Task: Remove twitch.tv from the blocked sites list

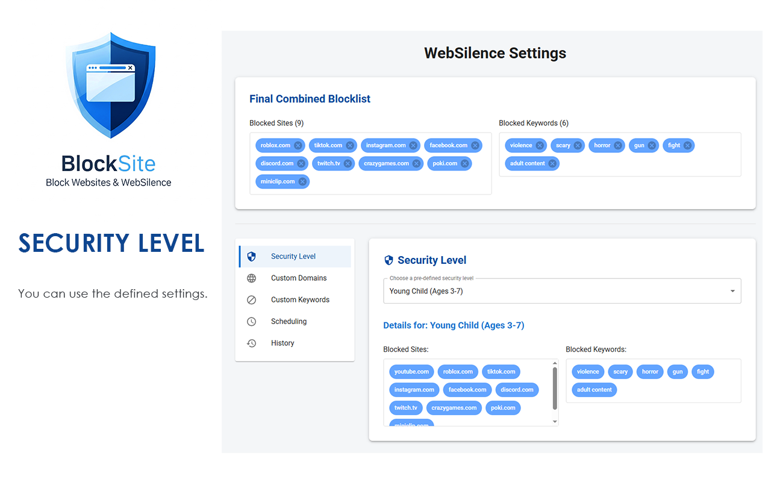Action: [x=348, y=163]
